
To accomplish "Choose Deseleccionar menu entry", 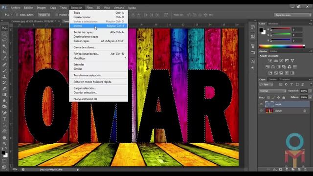I will pyautogui.click(x=99, y=17).
